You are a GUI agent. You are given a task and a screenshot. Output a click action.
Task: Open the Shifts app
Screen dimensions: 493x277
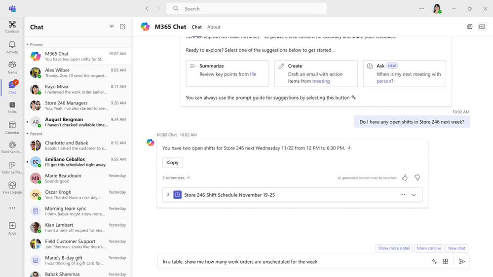(12, 107)
